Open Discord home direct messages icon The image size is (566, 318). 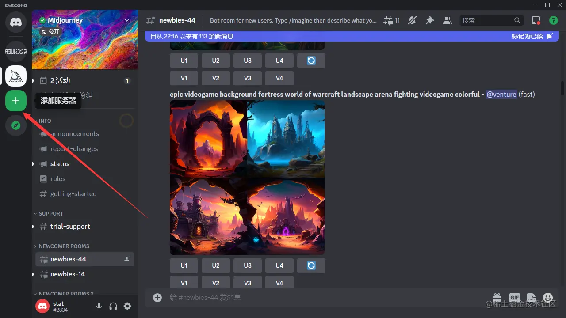click(x=16, y=22)
